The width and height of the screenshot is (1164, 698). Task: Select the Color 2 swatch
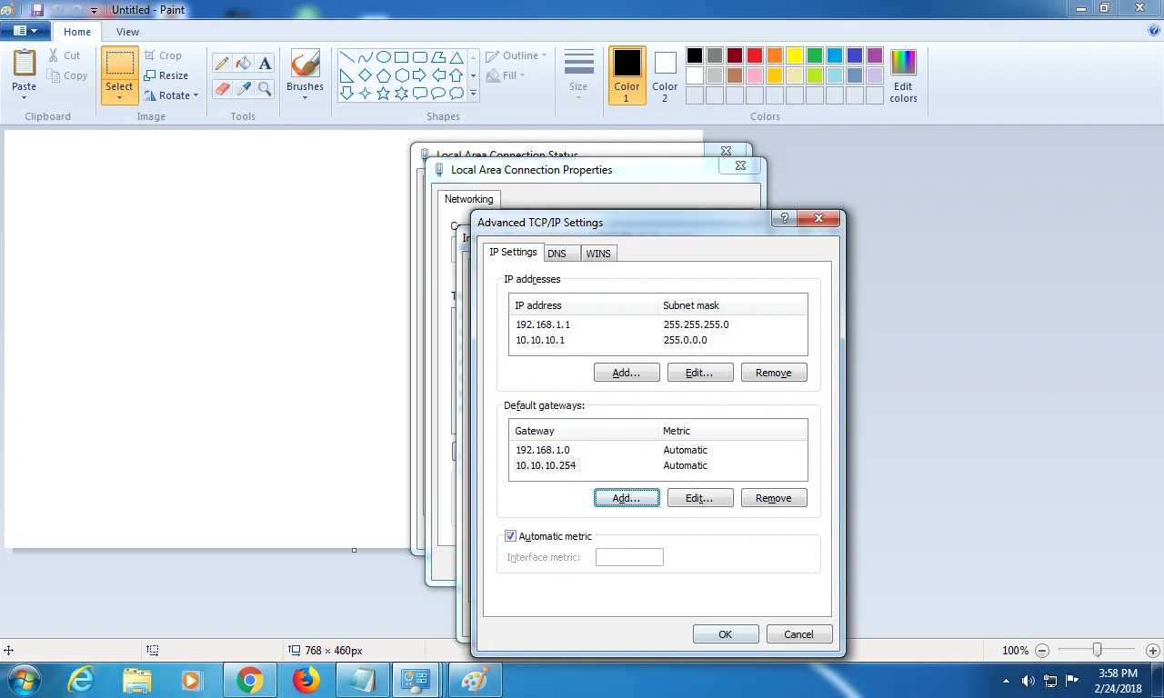tap(665, 76)
